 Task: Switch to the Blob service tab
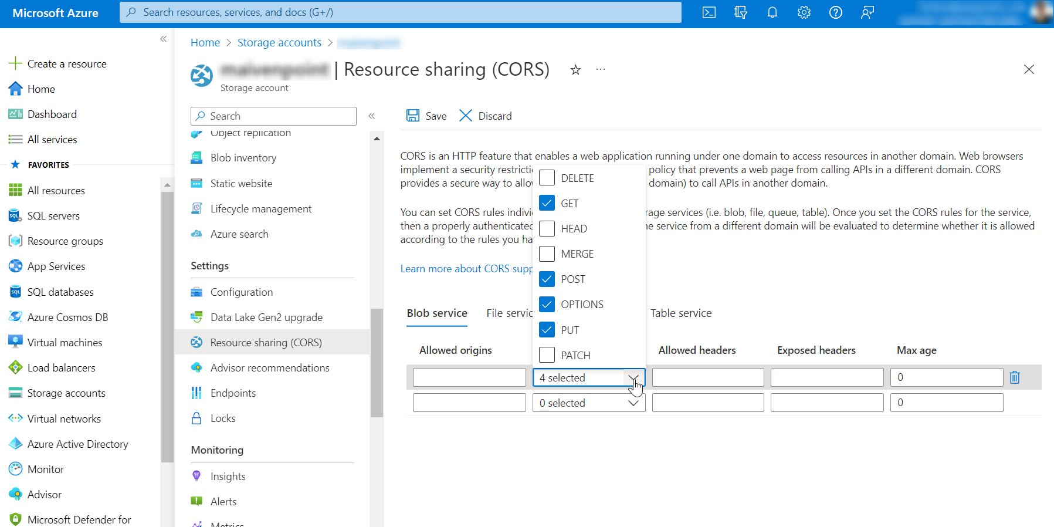[x=437, y=313]
